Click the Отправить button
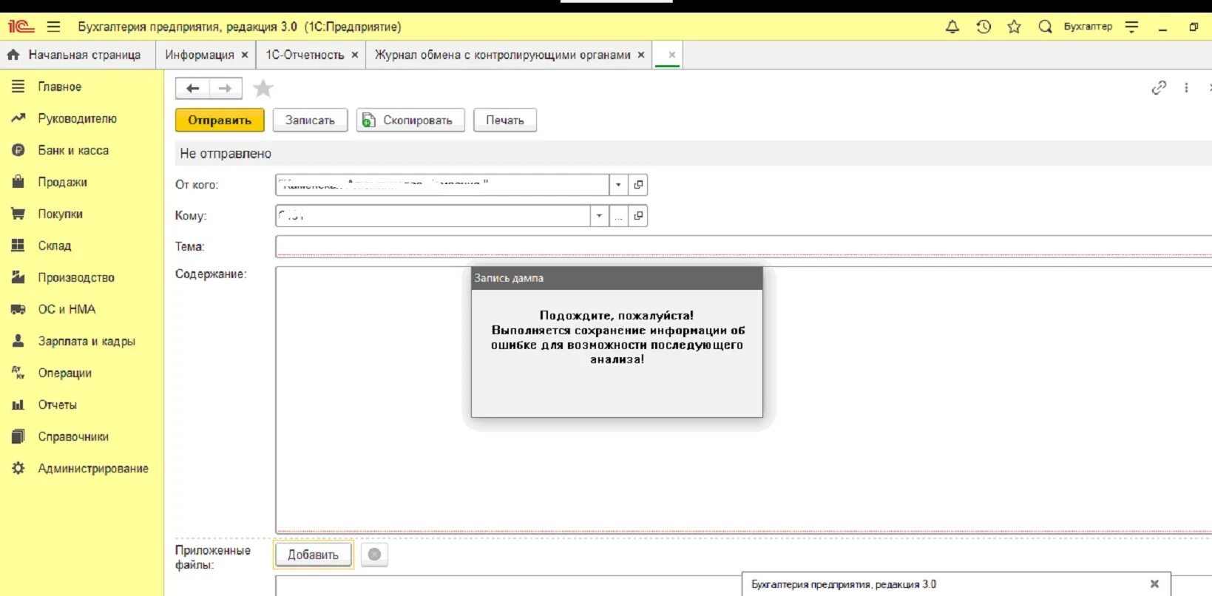Screen dimensions: 1212x596 point(220,120)
